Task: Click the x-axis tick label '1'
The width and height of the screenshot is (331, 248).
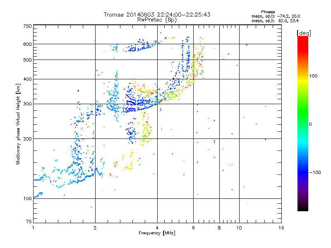Action: [x=34, y=228]
